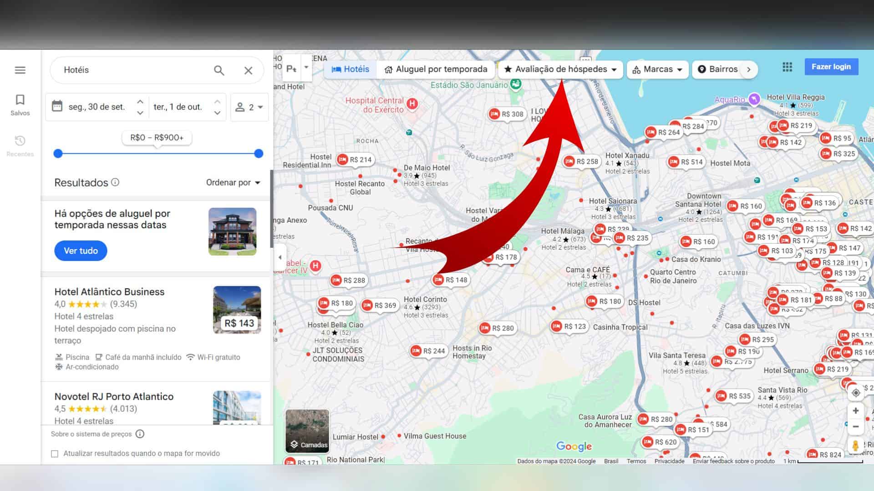Zoom out on the map

pyautogui.click(x=856, y=426)
